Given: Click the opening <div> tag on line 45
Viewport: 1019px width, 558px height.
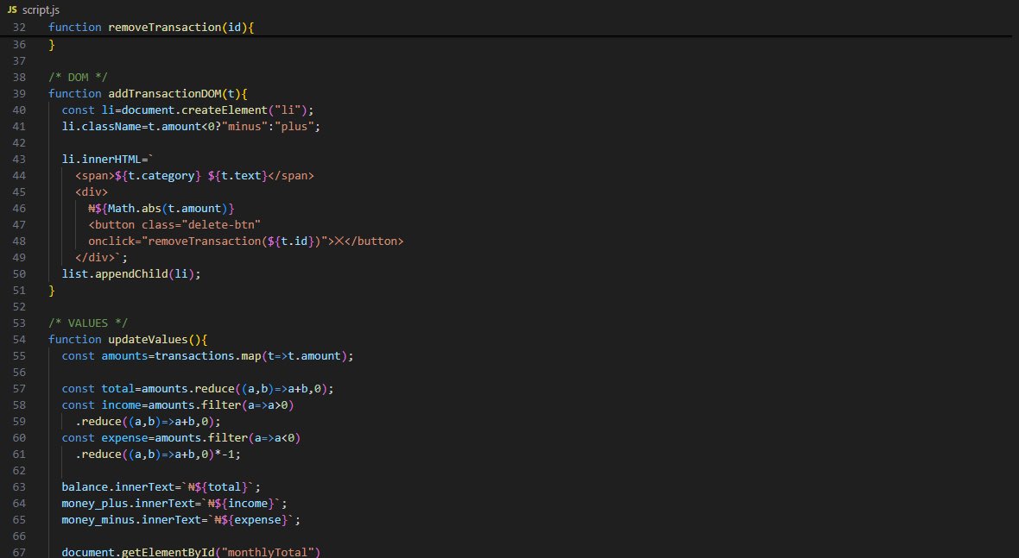Looking at the screenshot, I should point(92,192).
